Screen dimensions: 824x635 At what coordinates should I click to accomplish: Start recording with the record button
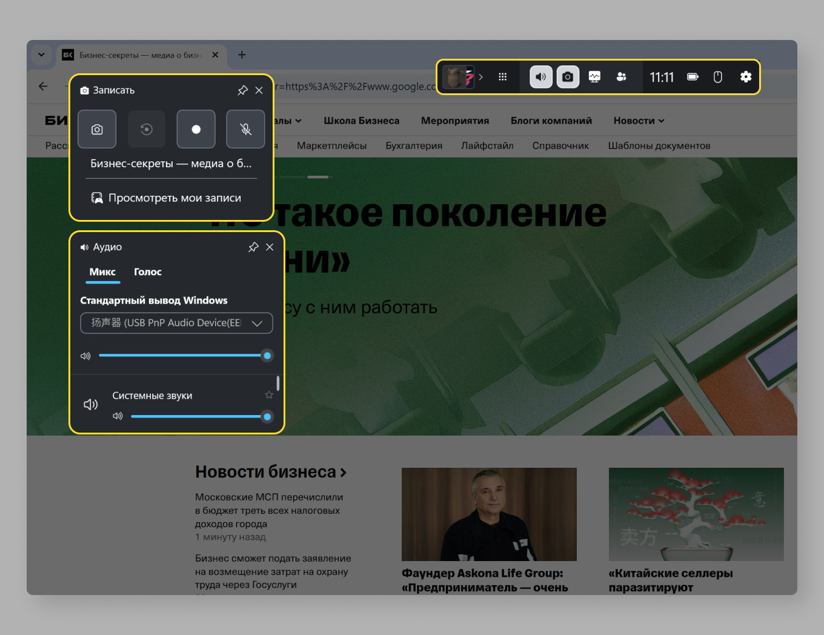[196, 129]
